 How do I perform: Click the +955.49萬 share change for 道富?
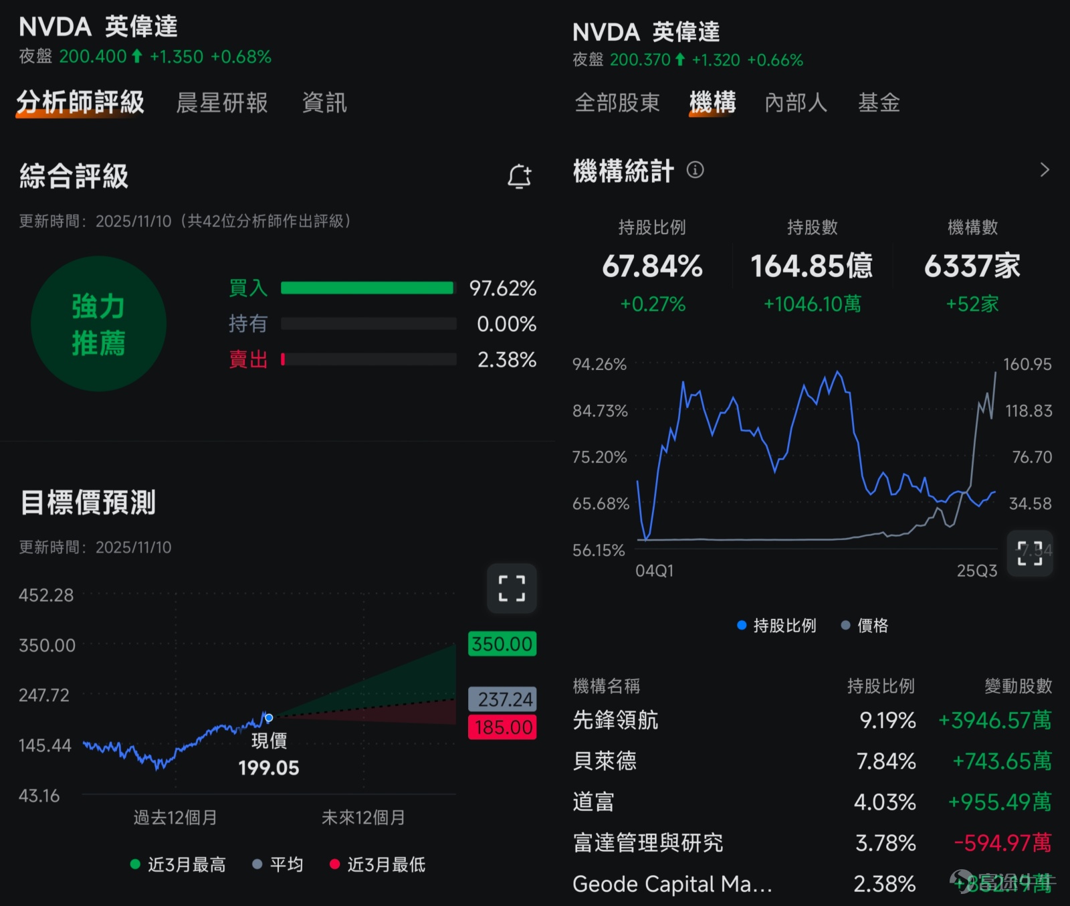pyautogui.click(x=1000, y=802)
